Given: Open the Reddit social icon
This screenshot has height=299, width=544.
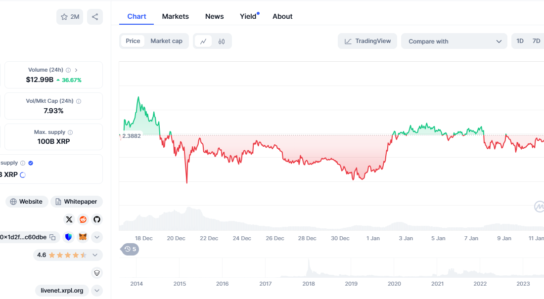Looking at the screenshot, I should [83, 219].
